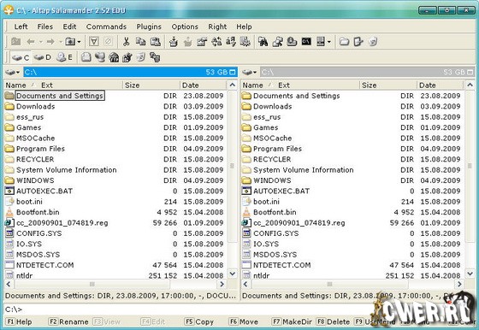Open left panel drive dropdown
Screen dimensions: 479x330
[x=13, y=73]
